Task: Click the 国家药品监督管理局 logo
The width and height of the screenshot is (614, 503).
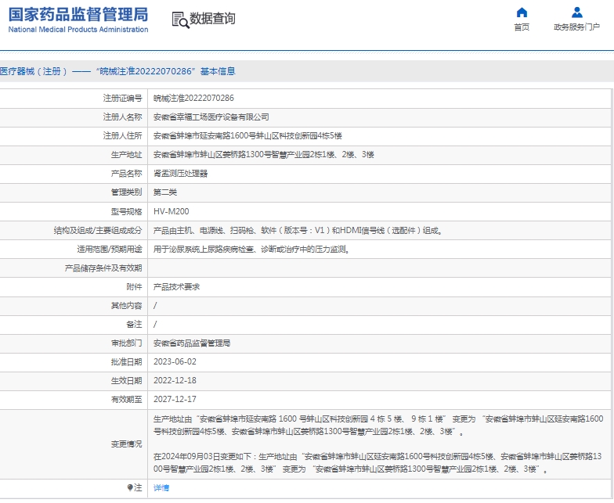Action: point(78,20)
